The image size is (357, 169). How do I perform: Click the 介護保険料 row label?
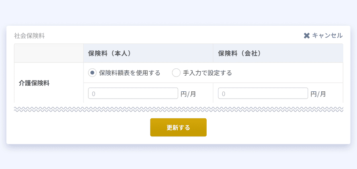[x=34, y=83]
